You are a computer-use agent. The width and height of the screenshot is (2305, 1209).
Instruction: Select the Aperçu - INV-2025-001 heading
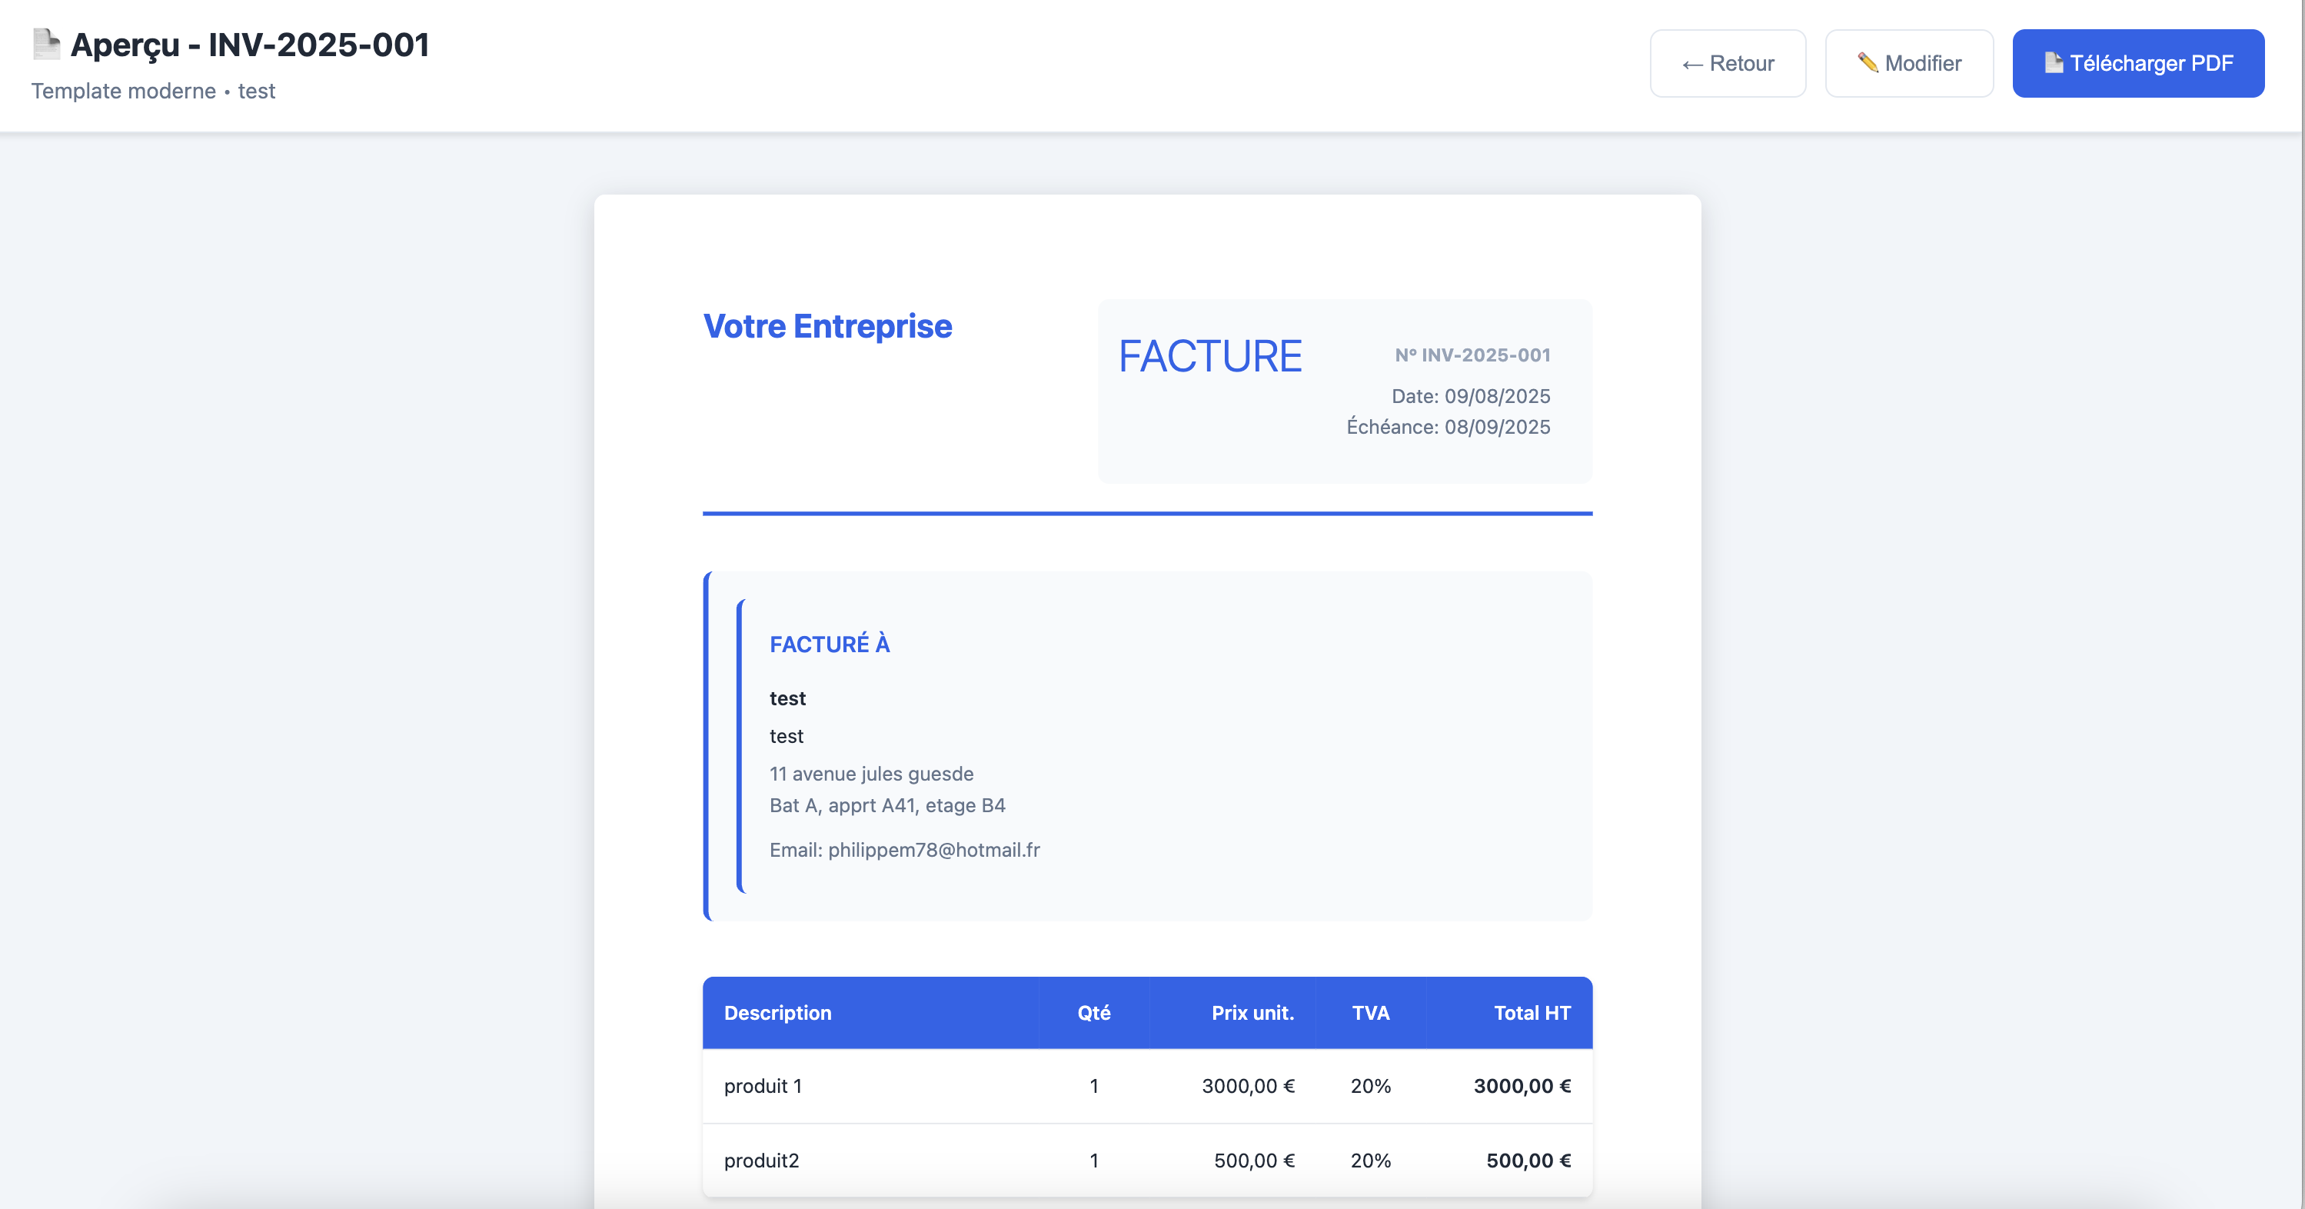click(250, 45)
